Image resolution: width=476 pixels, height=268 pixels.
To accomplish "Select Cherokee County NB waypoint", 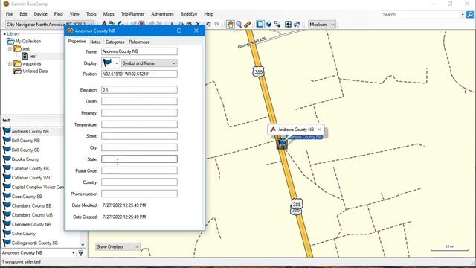I will coord(31,224).
